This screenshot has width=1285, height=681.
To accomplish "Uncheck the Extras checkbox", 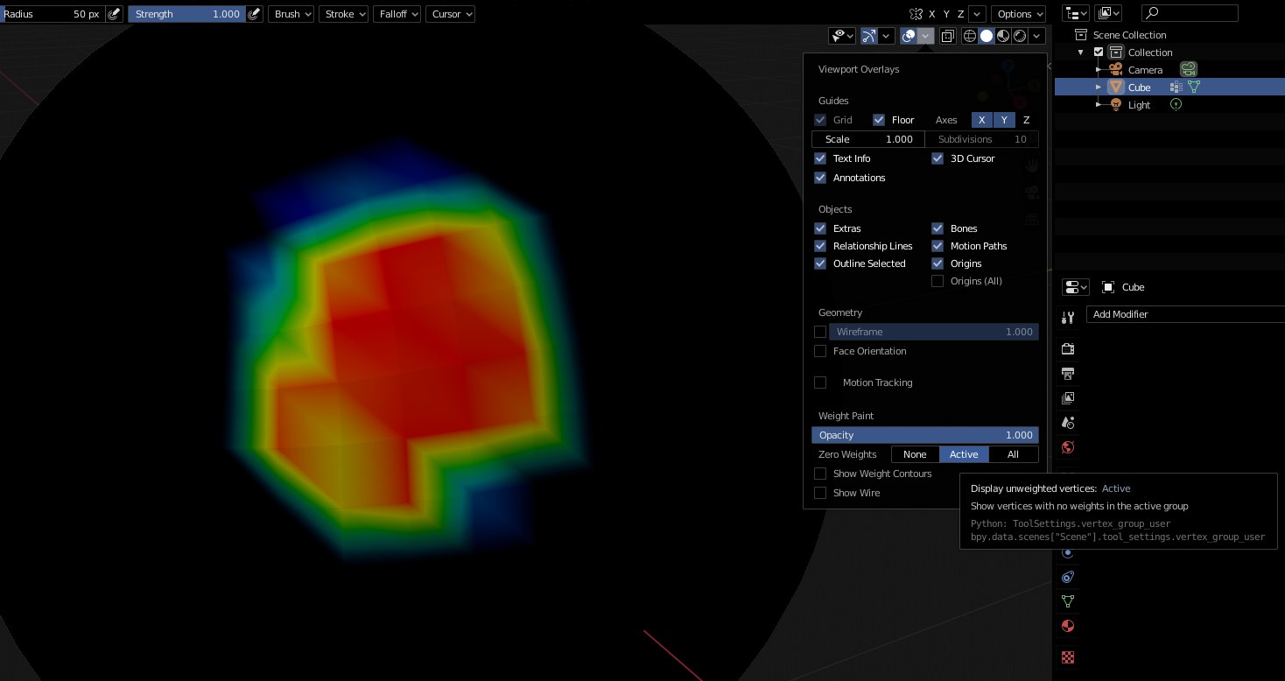I will (x=820, y=228).
